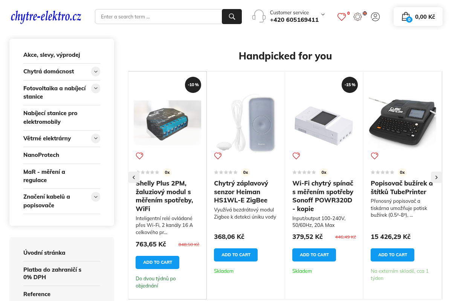Viewport: 452px width, 301px height.
Task: Open the shopping cart icon
Action: coord(406,17)
